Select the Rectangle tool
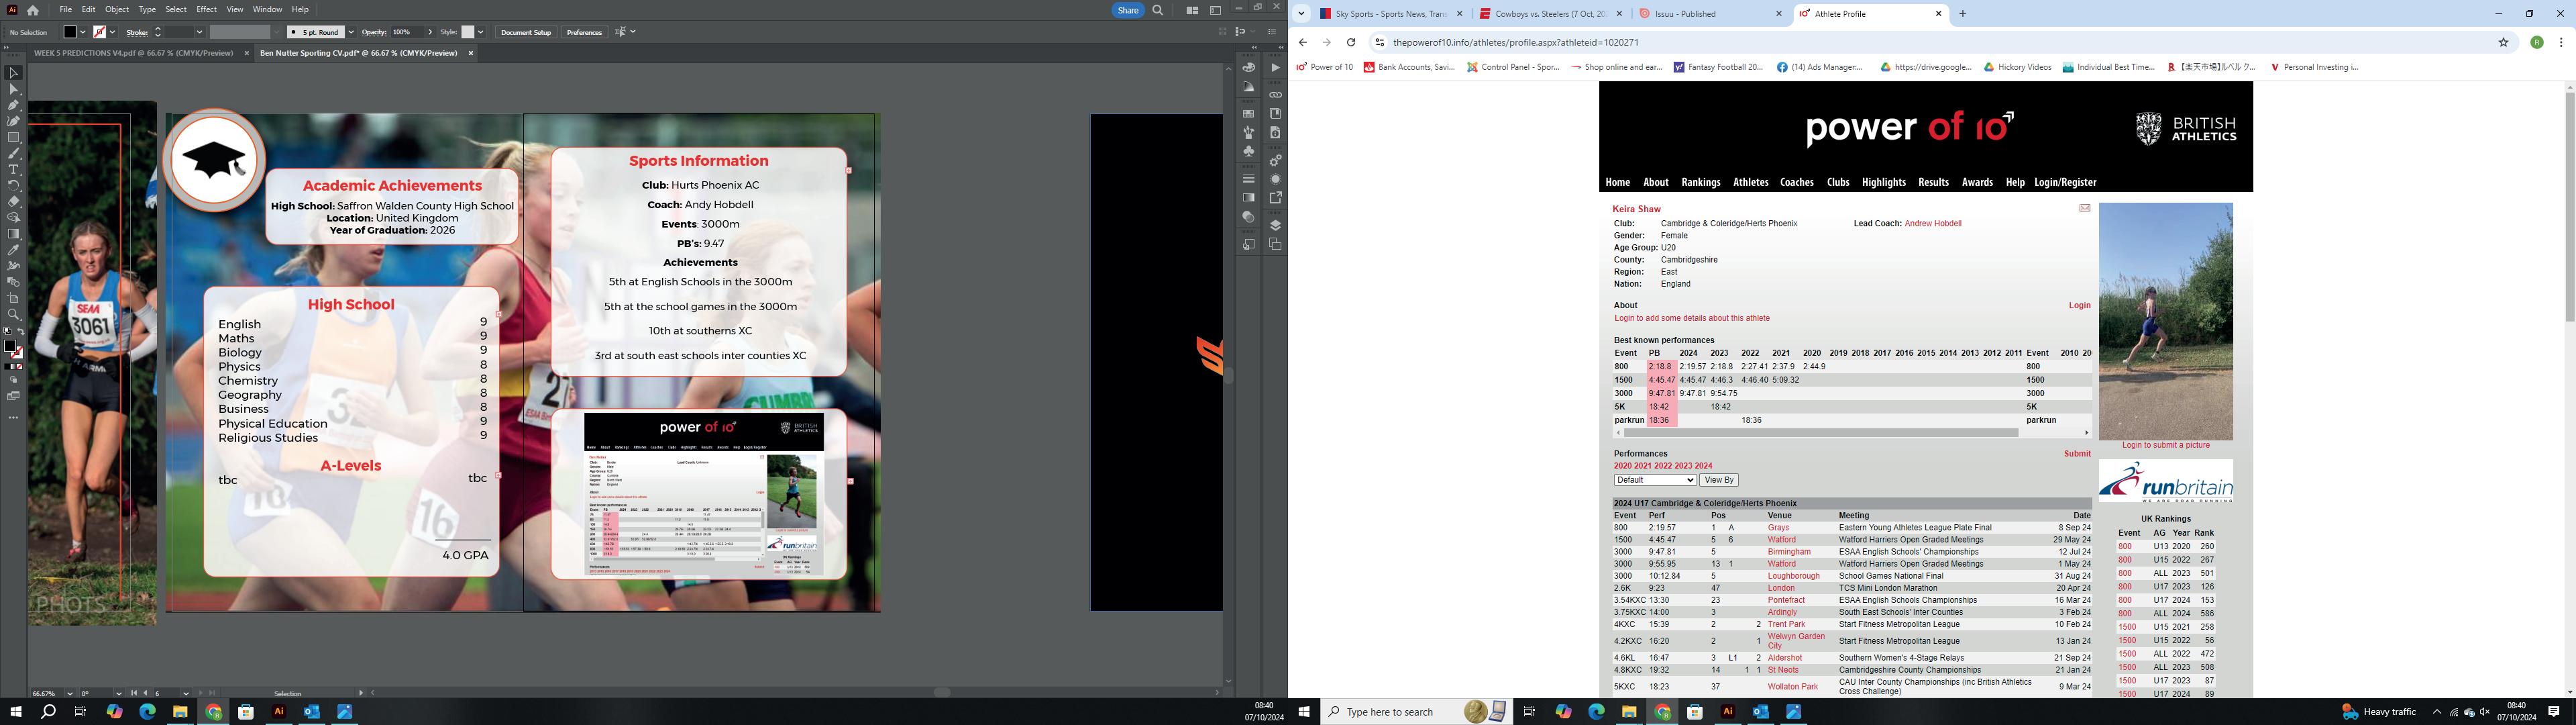Image resolution: width=2576 pixels, height=725 pixels. coord(13,138)
